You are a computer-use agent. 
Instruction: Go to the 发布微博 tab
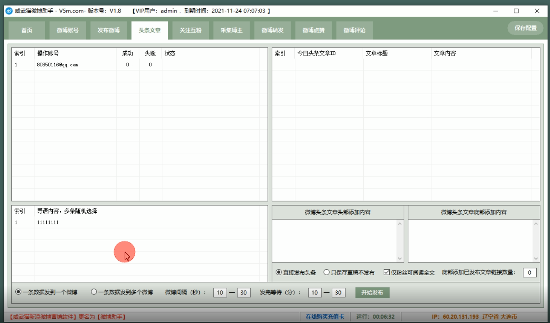[109, 30]
